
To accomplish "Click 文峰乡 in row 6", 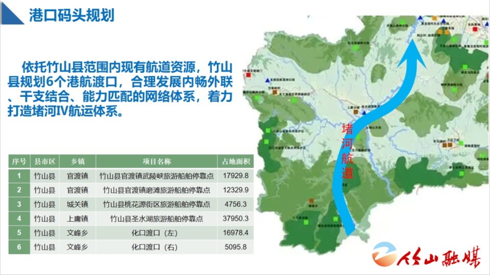I will 78,248.
